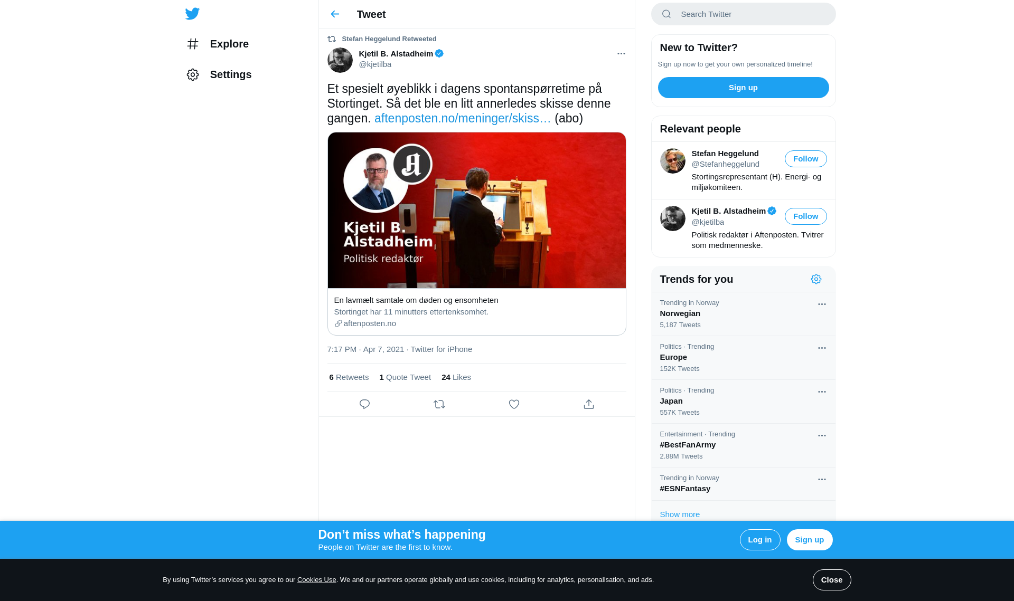The width and height of the screenshot is (1014, 601).
Task: Click the Log in button
Action: (x=759, y=540)
